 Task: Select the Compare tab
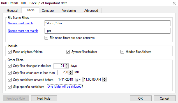pyautogui.click(x=48, y=11)
